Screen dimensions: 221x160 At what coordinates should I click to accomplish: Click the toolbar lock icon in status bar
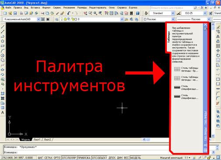tap(209, 158)
